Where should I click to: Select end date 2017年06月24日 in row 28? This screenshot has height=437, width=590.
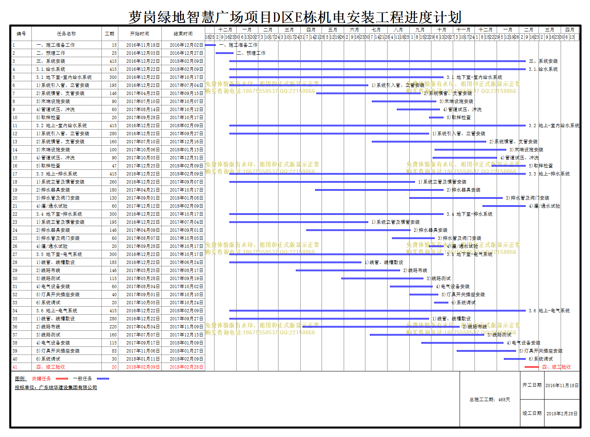click(x=186, y=262)
